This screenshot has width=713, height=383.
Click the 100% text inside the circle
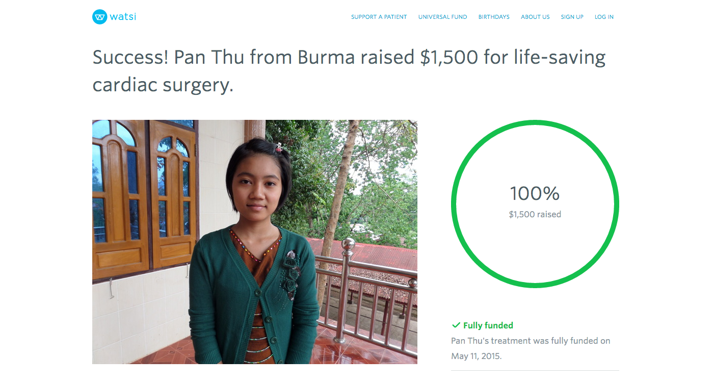click(535, 194)
